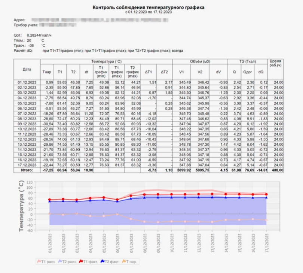Click the Итого totals row label
Viewport: 303px width, 273px height.
[27, 170]
